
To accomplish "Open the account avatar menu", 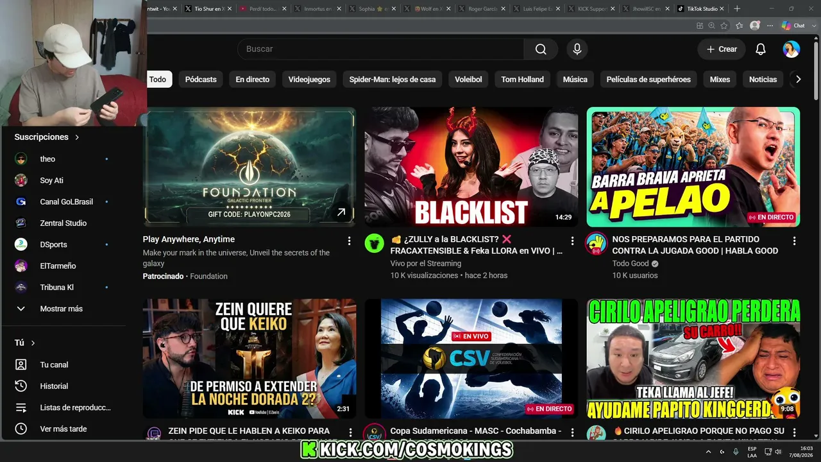I will click(791, 49).
